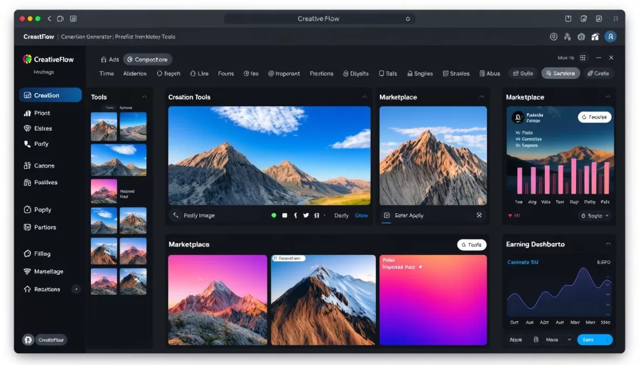Switch to the Ads tab
639x365 pixels.
(x=109, y=59)
